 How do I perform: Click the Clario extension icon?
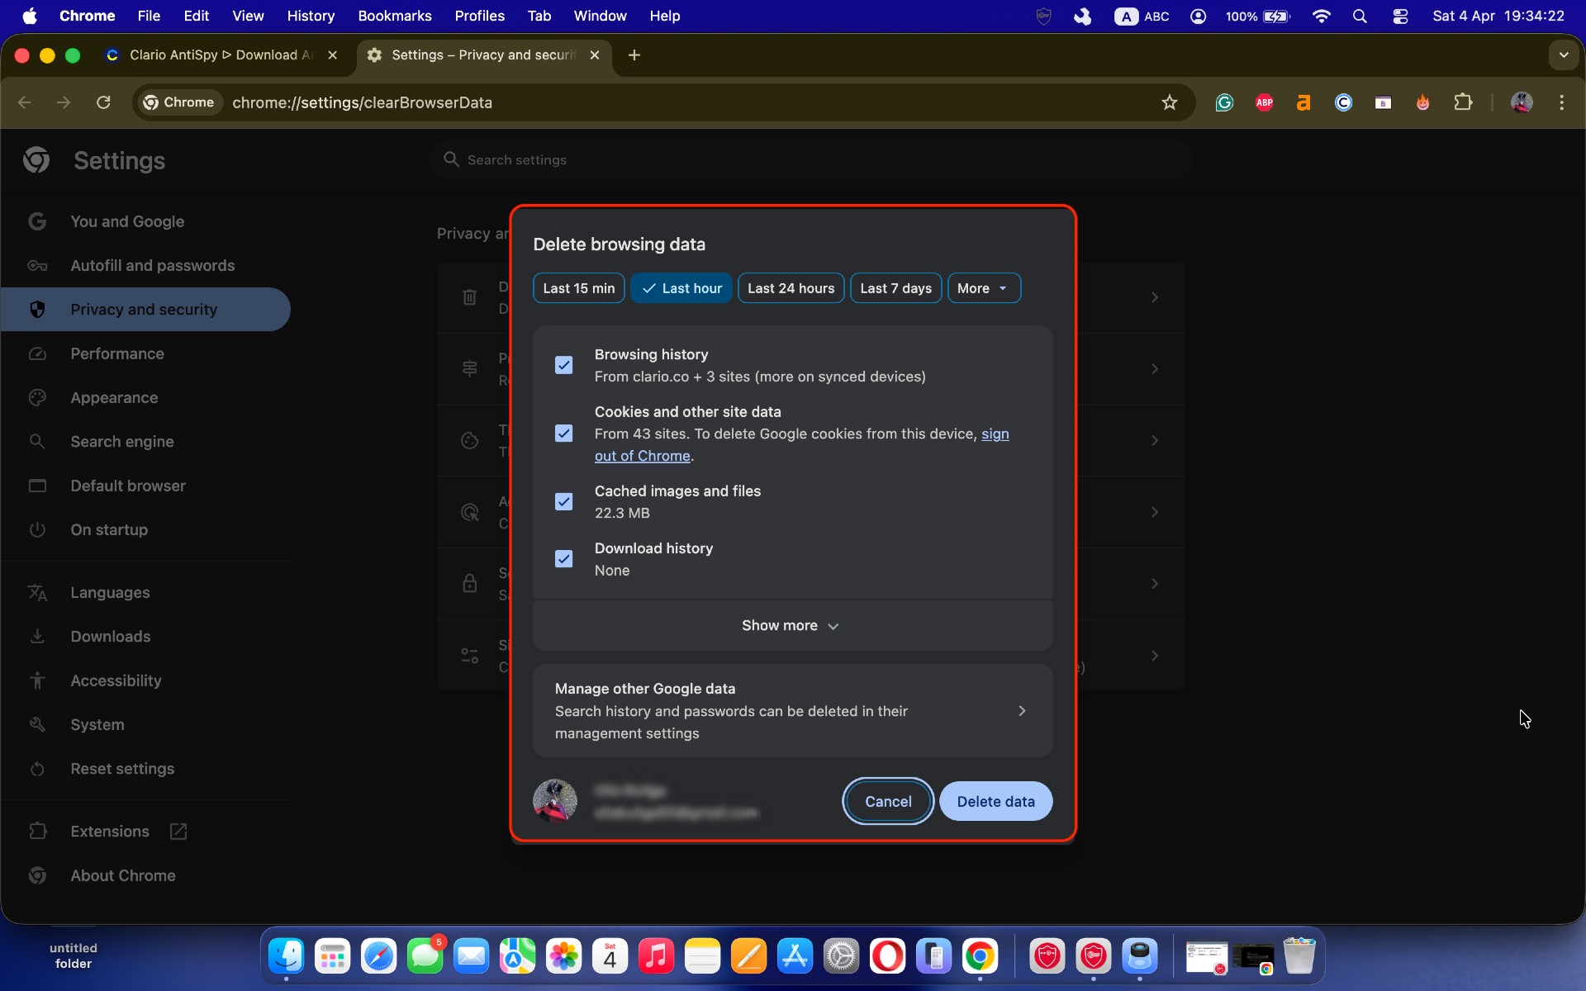tap(1344, 102)
